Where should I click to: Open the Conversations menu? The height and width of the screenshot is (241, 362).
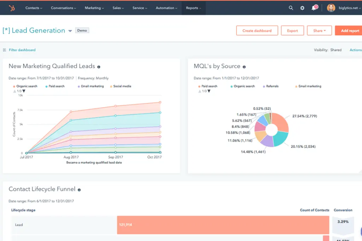point(64,8)
